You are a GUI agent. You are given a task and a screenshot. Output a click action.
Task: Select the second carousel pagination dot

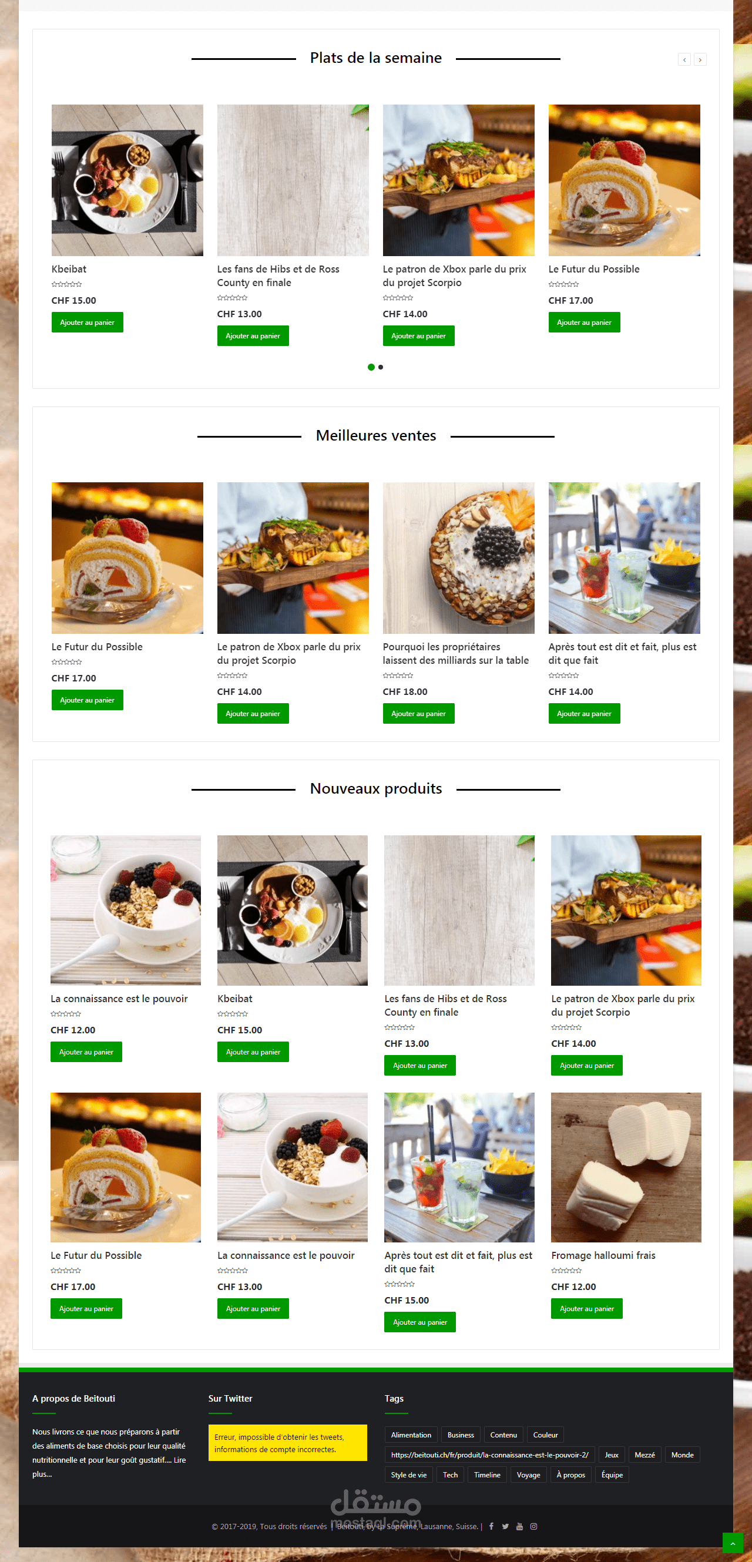tap(381, 367)
